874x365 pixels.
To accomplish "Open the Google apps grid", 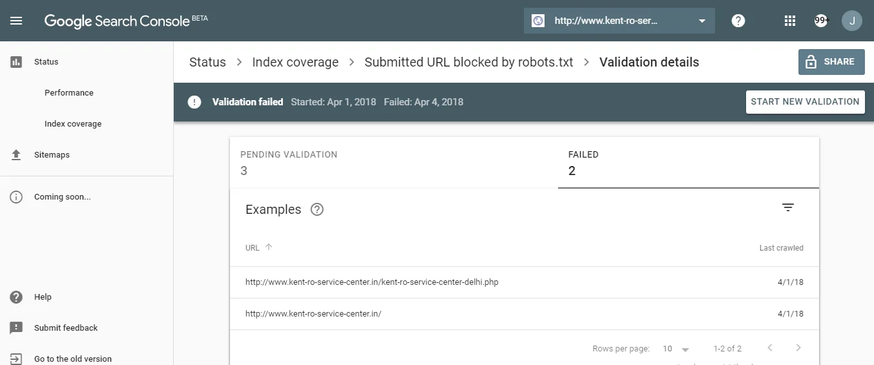I will coord(789,21).
